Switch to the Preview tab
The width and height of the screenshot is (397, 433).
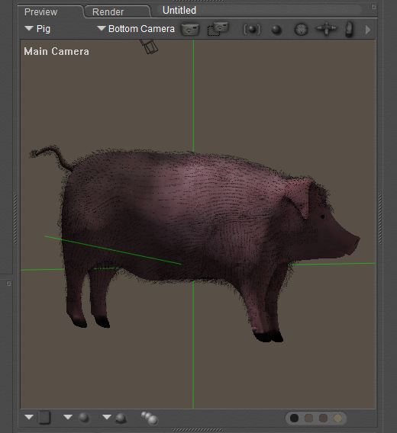[41, 12]
